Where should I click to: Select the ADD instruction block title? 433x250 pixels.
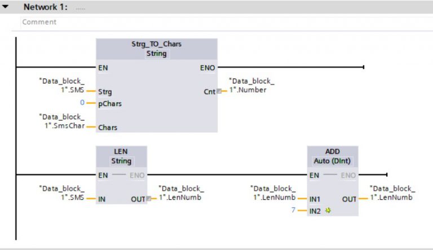[x=333, y=152]
